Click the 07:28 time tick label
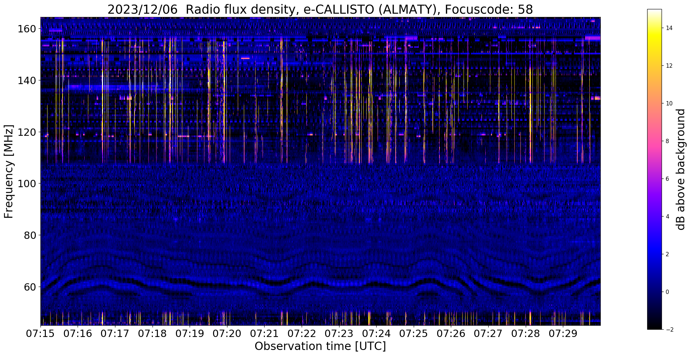Viewport: 691px width, 356px height. pos(526,334)
